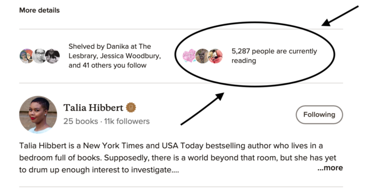
Task: Open 'Shelved by Danika at The Lesbrary' text
Action: (x=110, y=51)
